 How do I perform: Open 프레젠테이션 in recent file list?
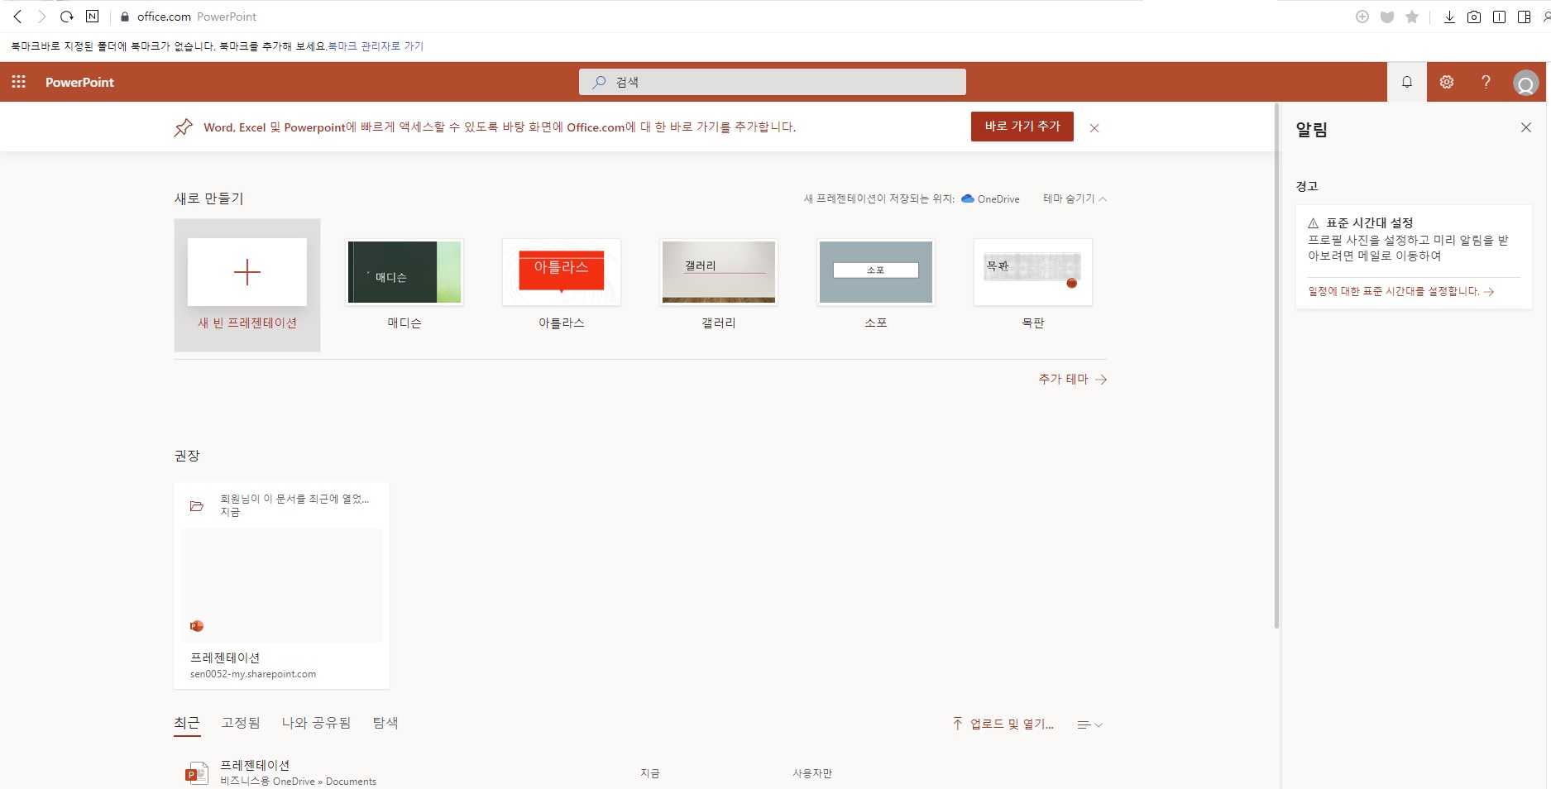point(255,765)
